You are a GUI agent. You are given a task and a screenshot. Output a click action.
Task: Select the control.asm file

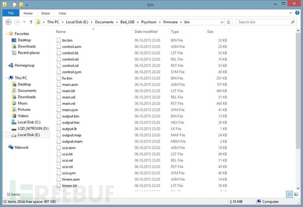pos(72,46)
